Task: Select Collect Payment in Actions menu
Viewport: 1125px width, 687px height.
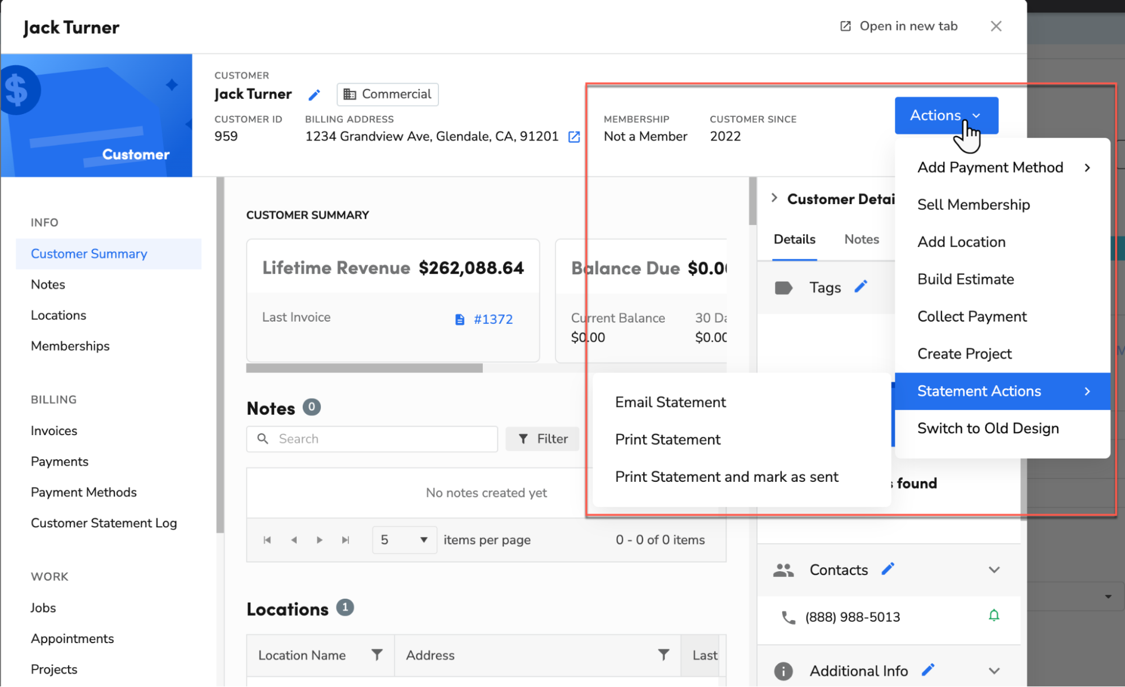Action: [972, 317]
